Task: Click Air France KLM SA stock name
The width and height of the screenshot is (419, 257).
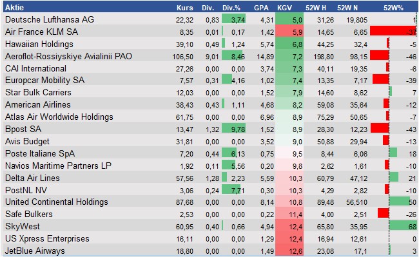Action: tap(41, 32)
